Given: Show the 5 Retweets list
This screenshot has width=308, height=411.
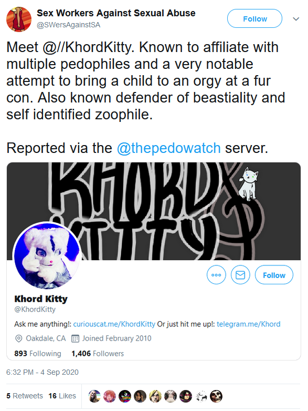Looking at the screenshot, I should [x=25, y=396].
